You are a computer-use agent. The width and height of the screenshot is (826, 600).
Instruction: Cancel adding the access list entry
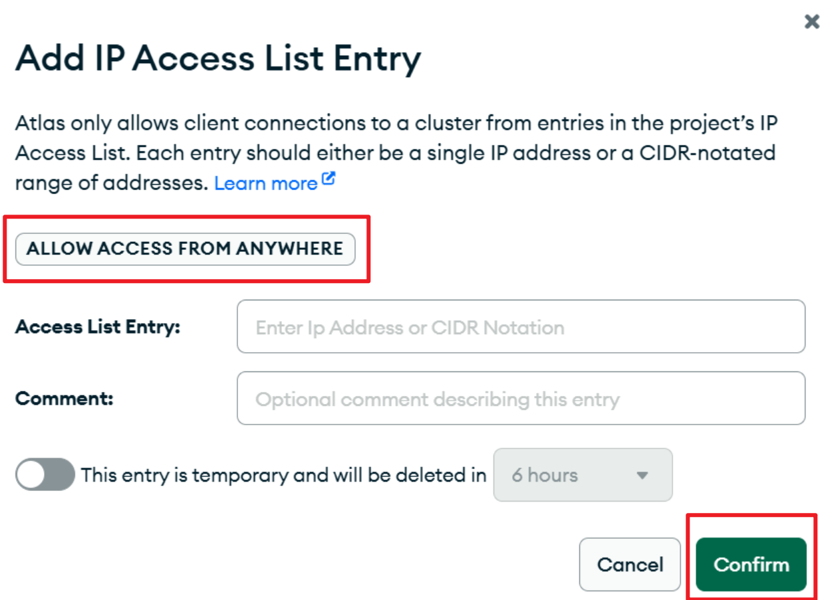point(630,564)
